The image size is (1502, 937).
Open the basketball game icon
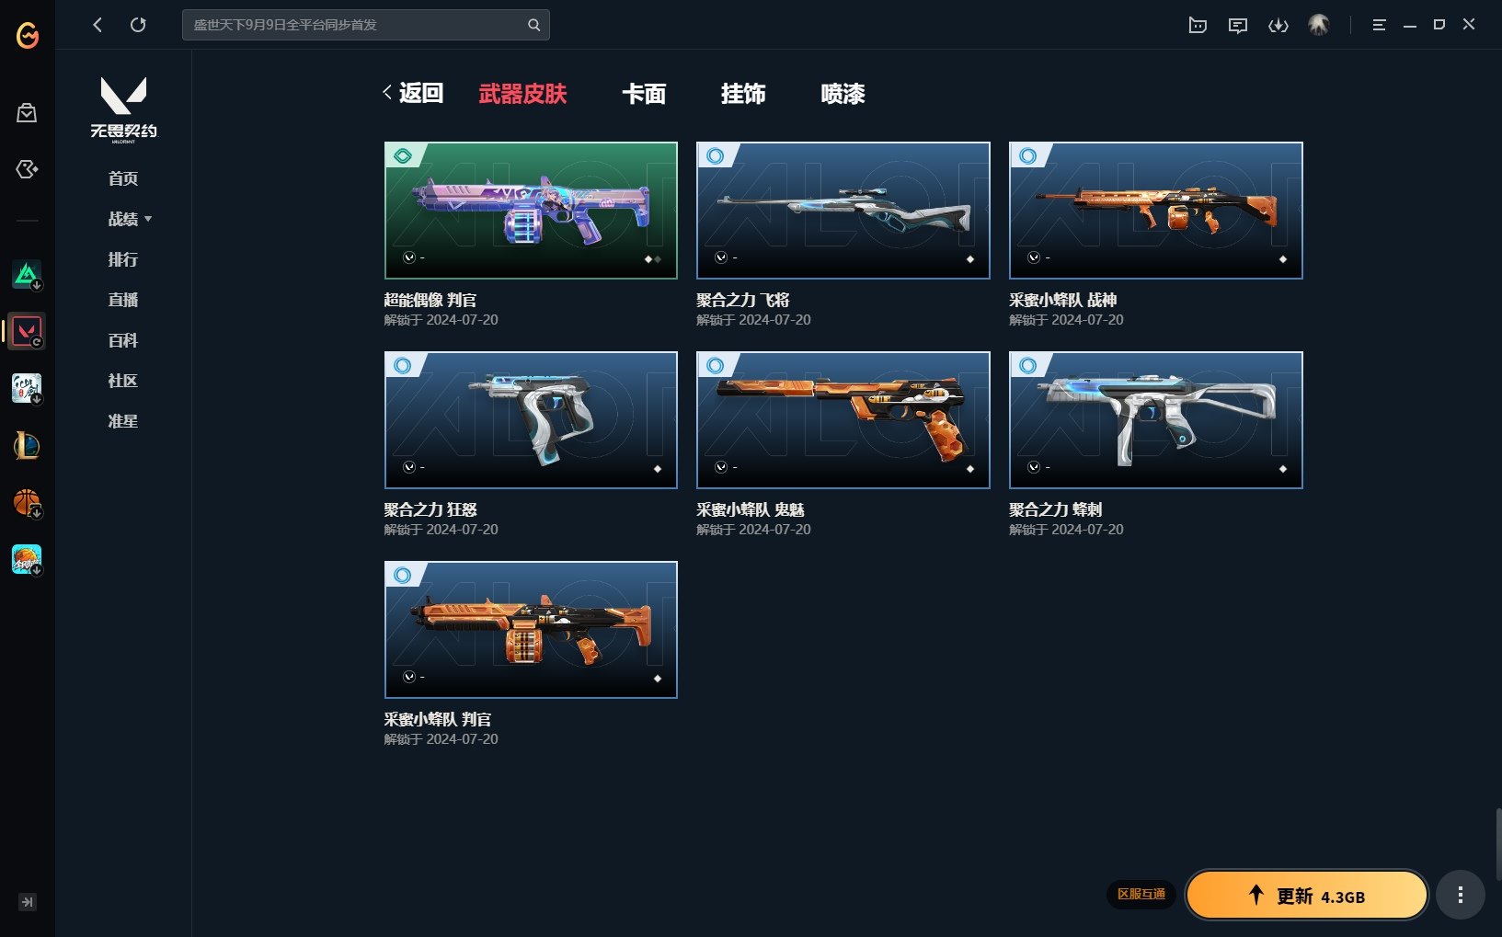click(27, 503)
